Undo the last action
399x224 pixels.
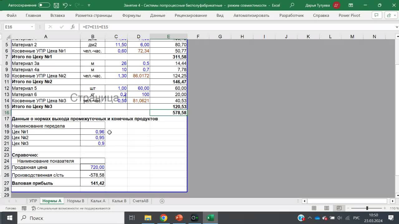(x=65, y=5)
